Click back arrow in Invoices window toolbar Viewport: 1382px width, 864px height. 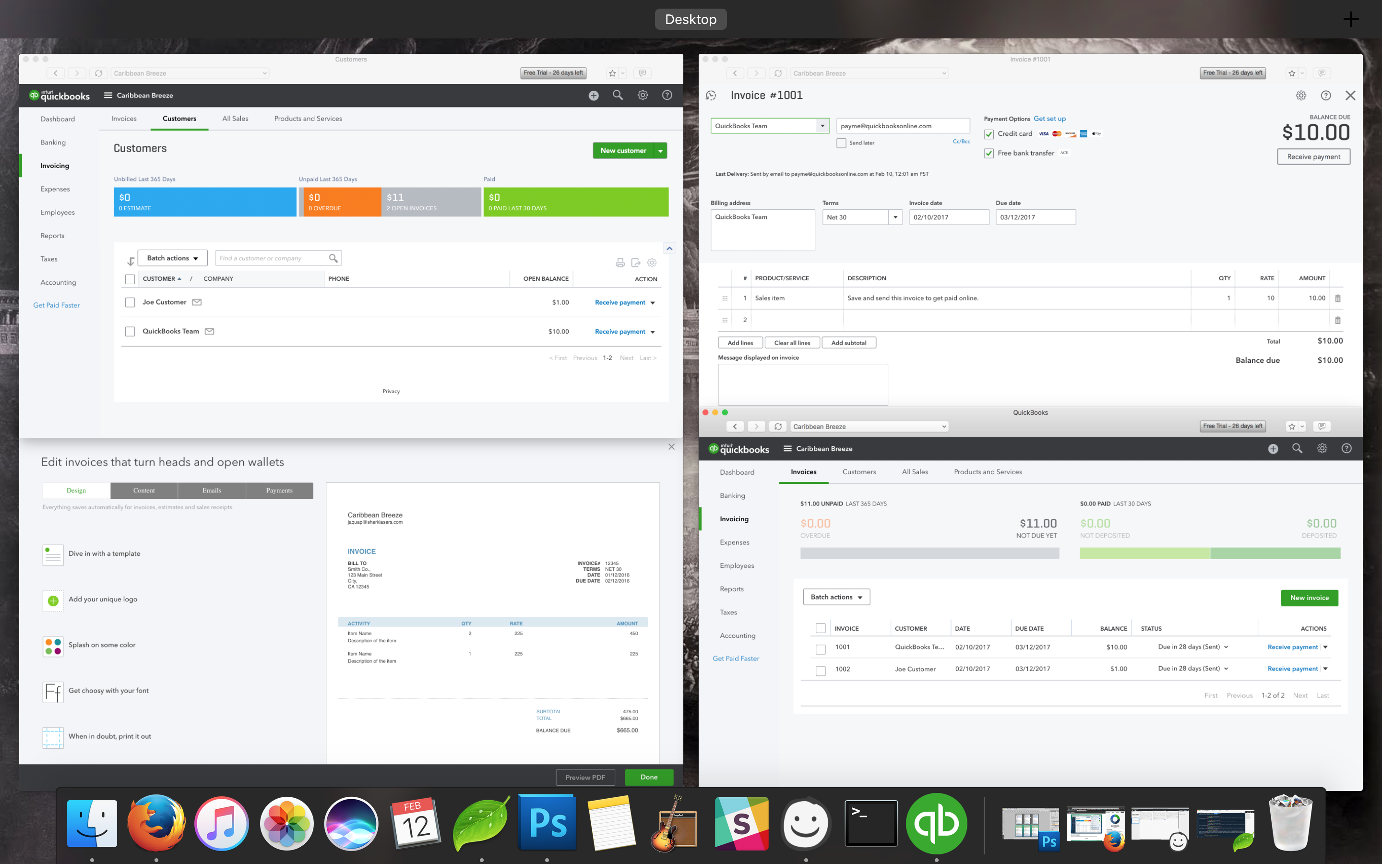735,426
